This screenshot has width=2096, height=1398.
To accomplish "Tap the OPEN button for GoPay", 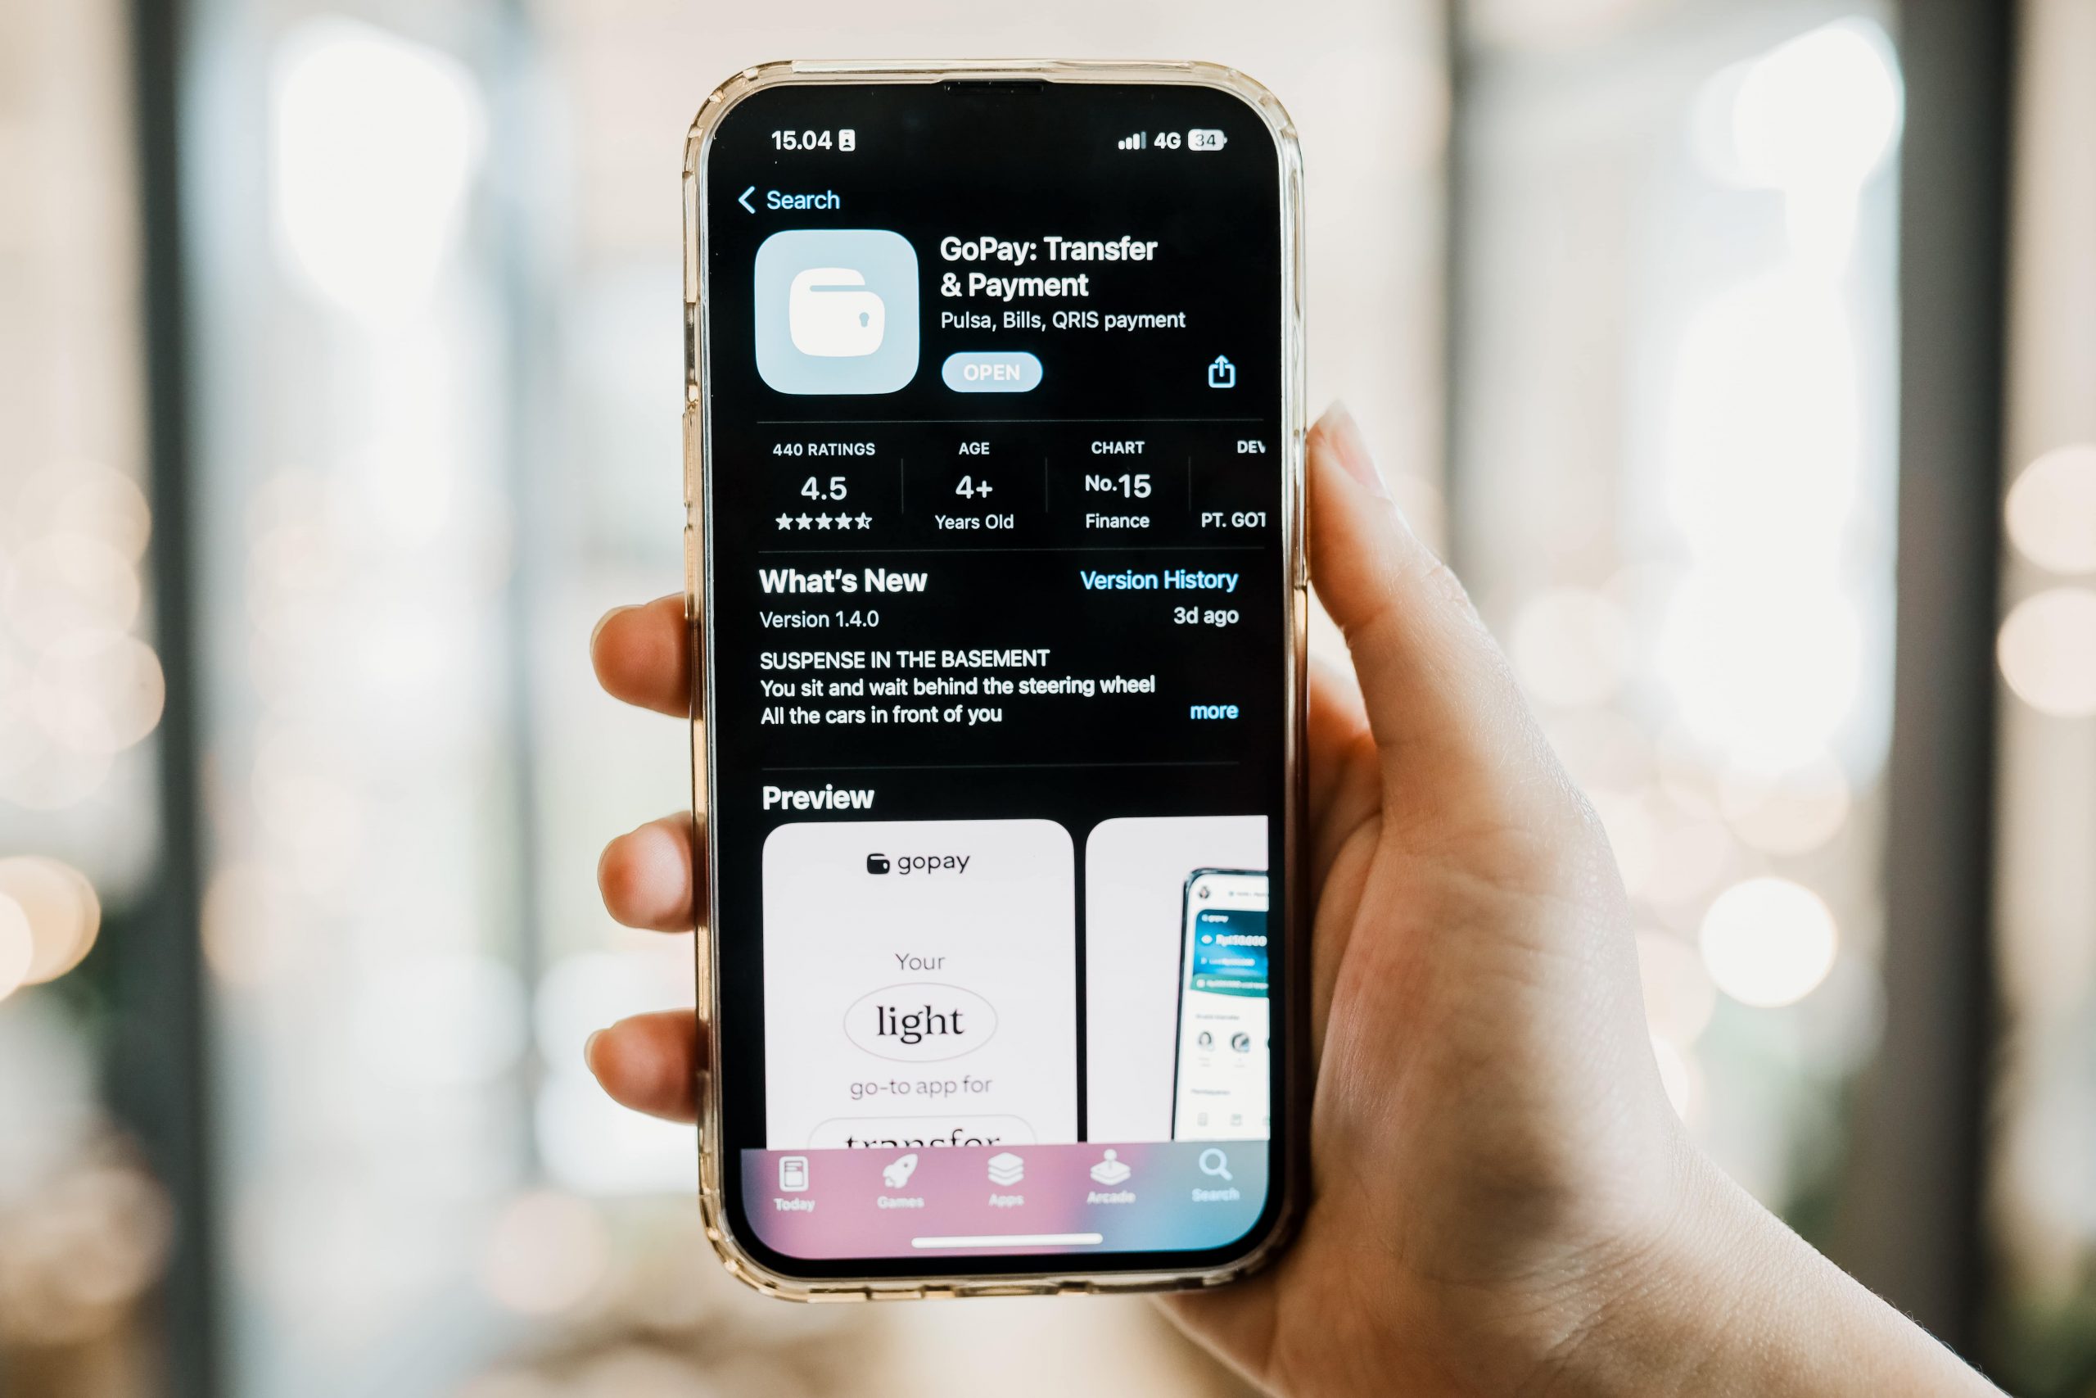I will [x=991, y=370].
